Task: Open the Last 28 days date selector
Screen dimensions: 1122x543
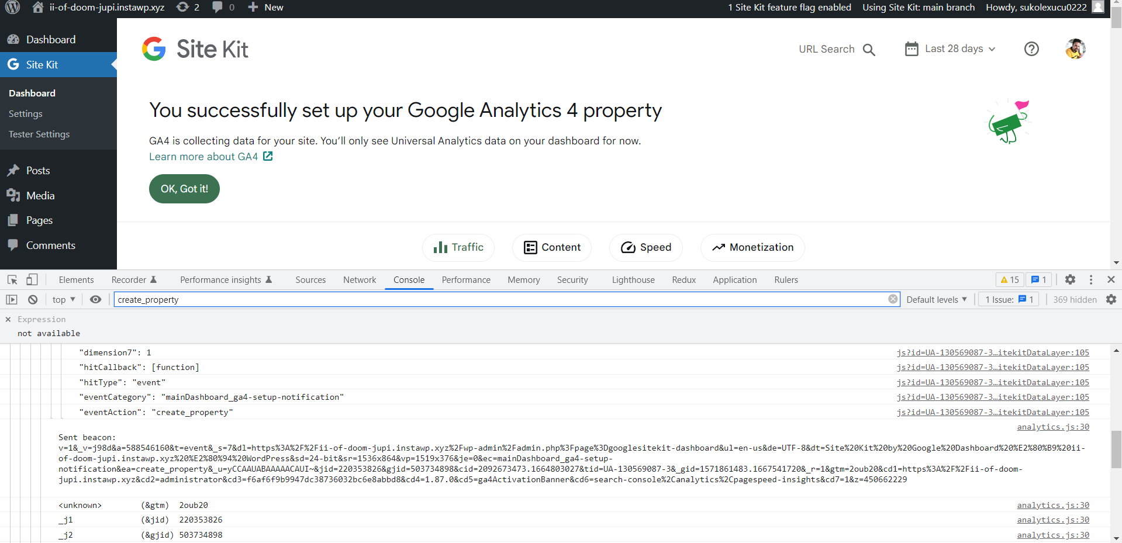Action: point(950,49)
